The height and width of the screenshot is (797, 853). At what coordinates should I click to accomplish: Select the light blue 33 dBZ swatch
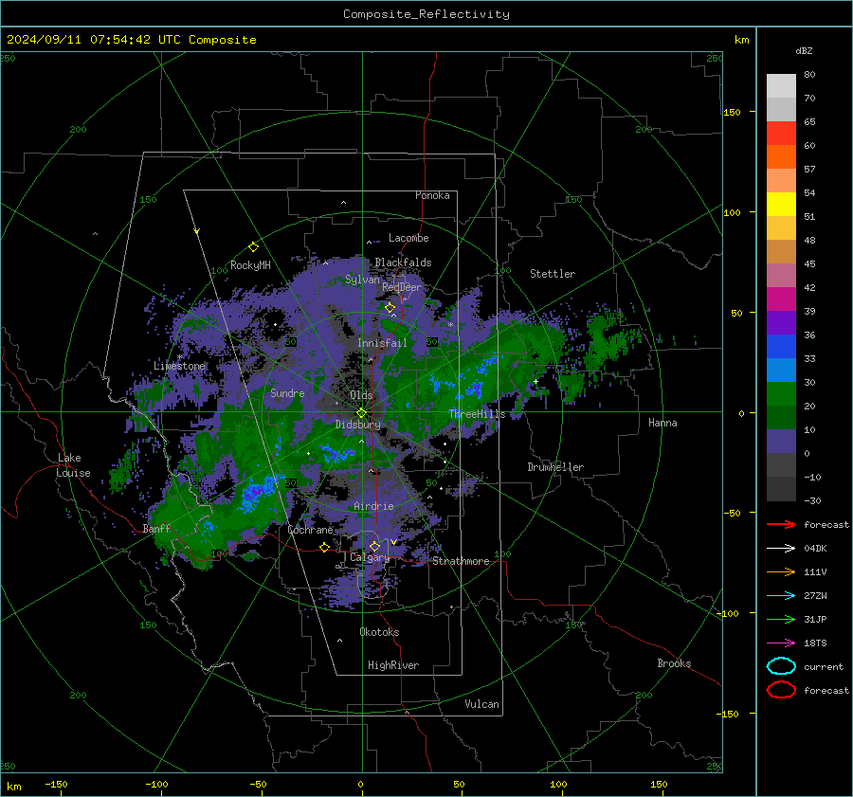coord(781,370)
